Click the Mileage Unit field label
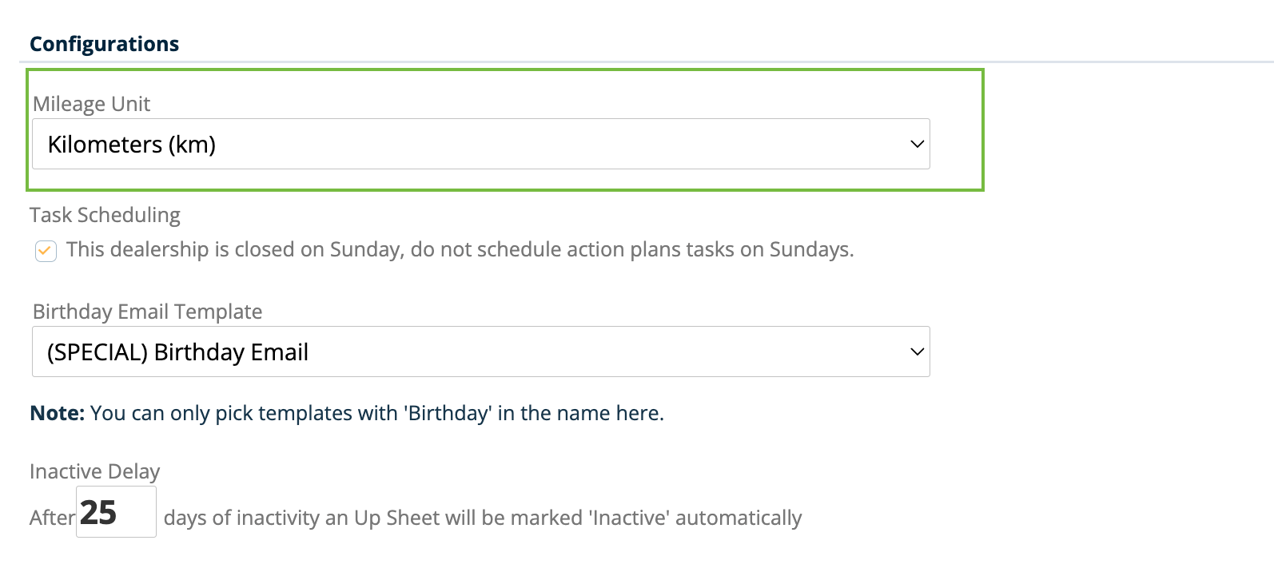The width and height of the screenshot is (1274, 572). (91, 104)
